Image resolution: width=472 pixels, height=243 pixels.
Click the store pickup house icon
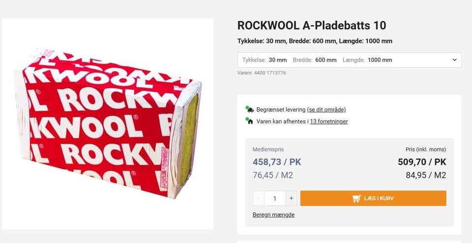pyautogui.click(x=250, y=121)
